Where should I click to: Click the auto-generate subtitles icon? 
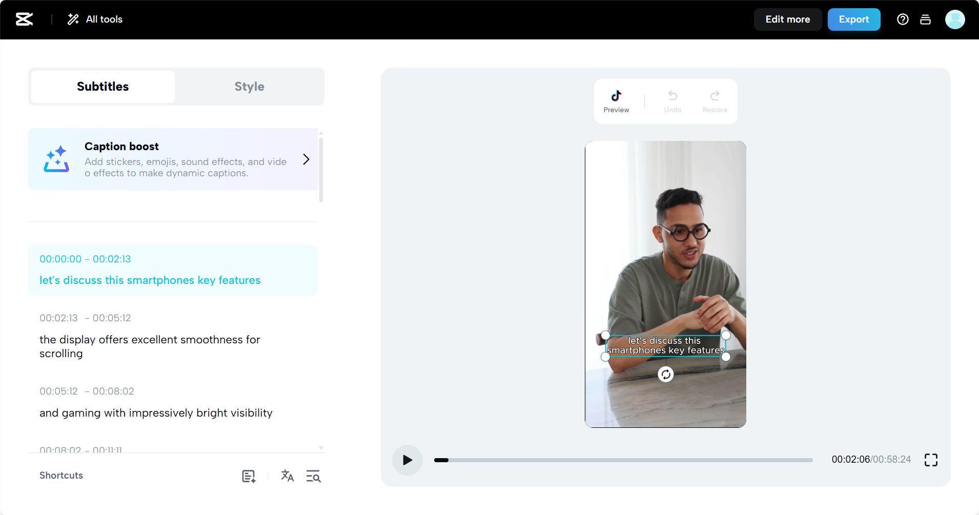pos(248,476)
